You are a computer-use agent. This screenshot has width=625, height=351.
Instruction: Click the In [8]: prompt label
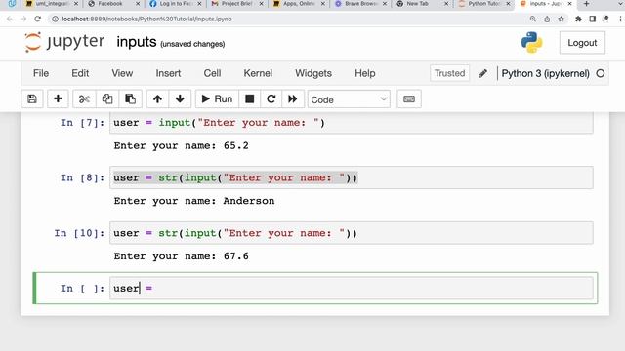pos(82,177)
